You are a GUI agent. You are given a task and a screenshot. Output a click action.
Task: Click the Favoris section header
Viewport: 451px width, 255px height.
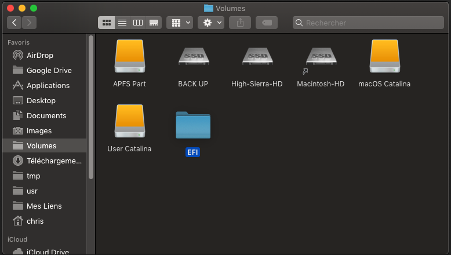tap(19, 42)
